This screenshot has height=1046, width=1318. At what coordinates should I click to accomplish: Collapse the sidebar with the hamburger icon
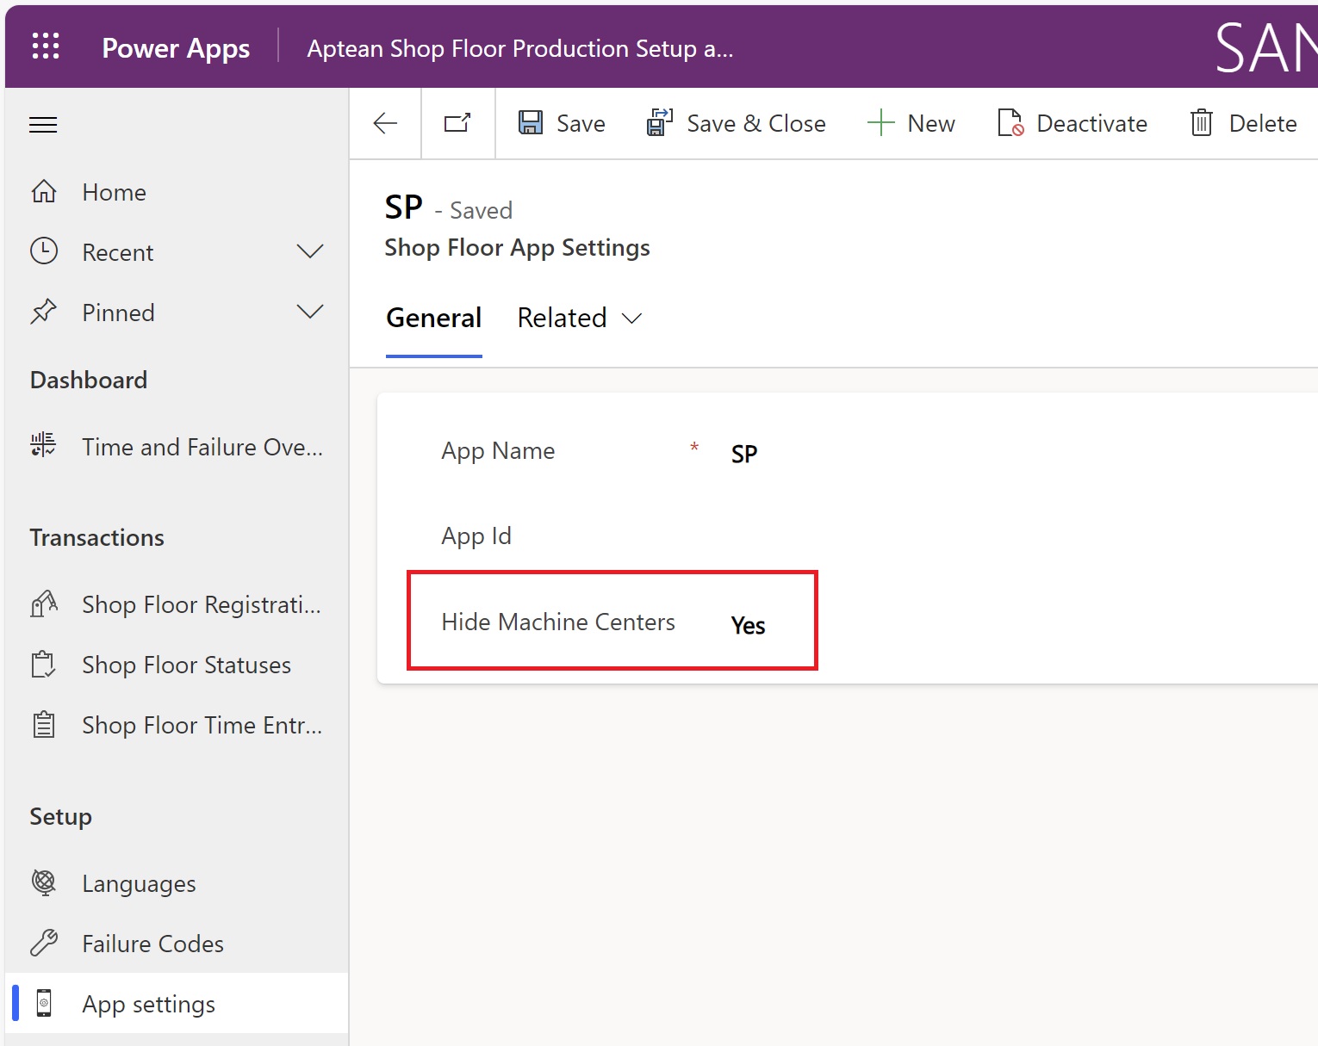[43, 125]
